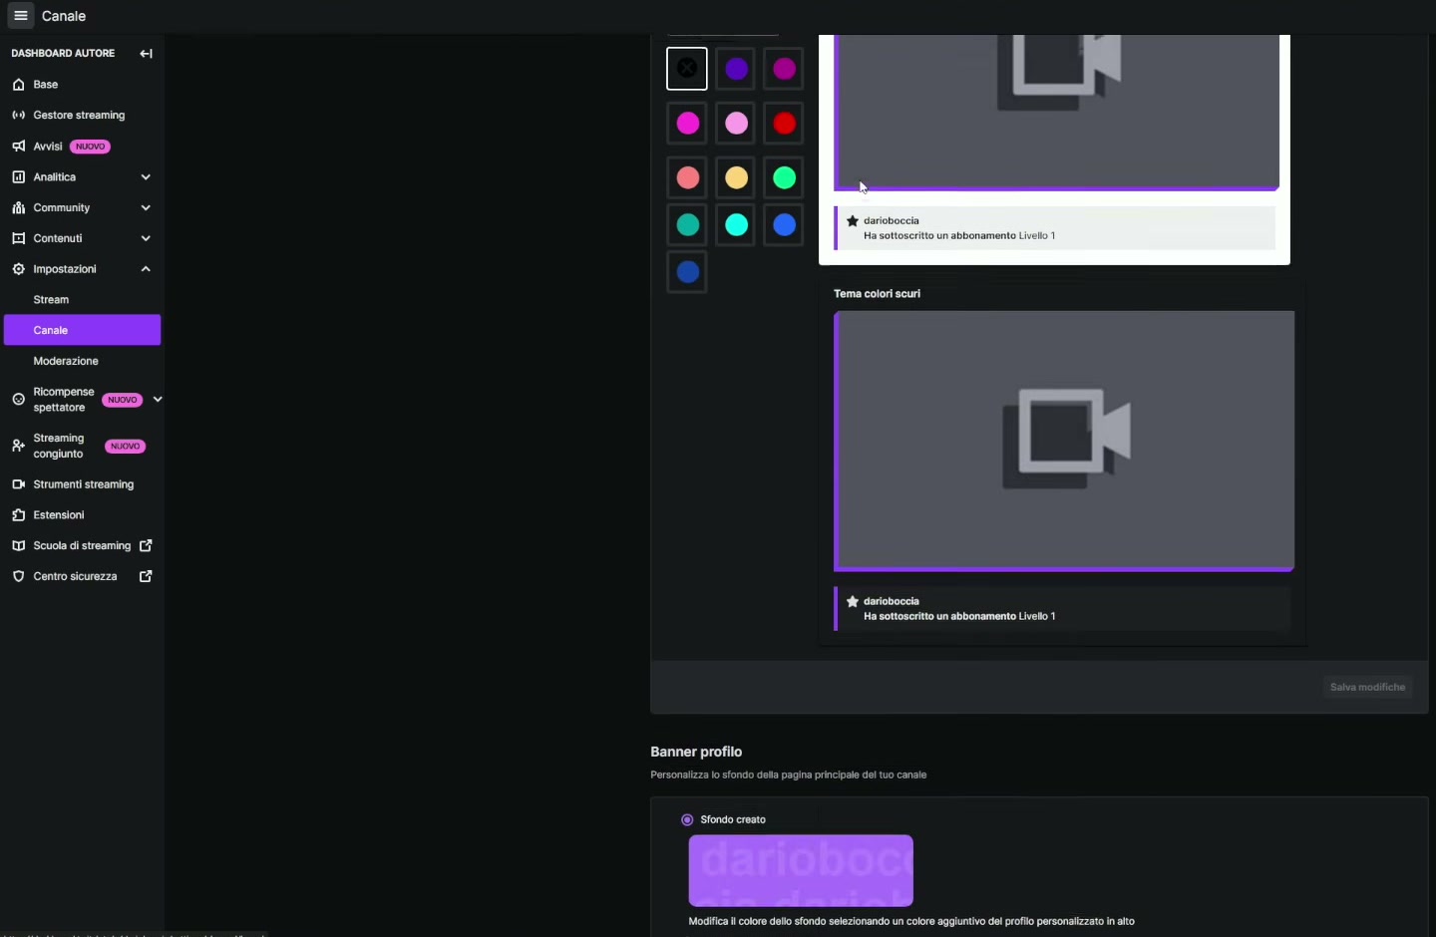The height and width of the screenshot is (937, 1436).
Task: Pick the bright green color swatch
Action: (785, 178)
